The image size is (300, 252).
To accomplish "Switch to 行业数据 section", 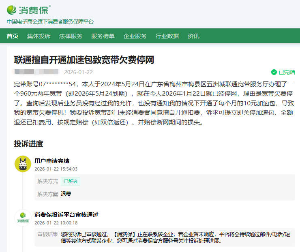I will pyautogui.click(x=167, y=36).
